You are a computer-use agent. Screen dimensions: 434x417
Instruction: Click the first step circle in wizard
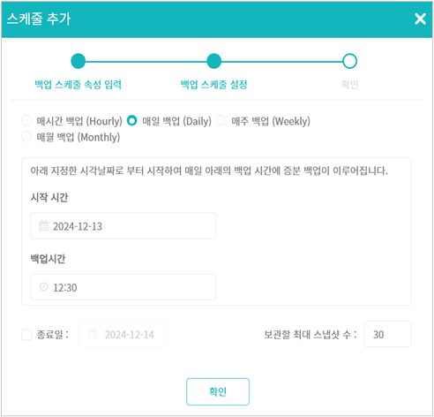point(79,61)
